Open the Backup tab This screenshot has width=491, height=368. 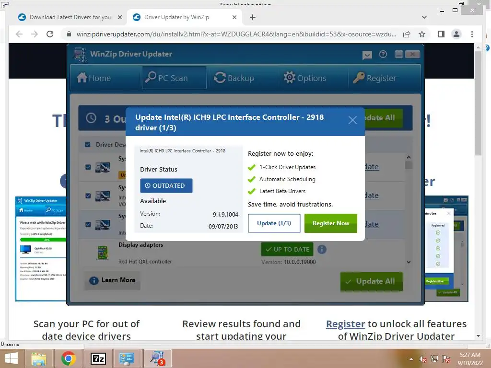234,78
